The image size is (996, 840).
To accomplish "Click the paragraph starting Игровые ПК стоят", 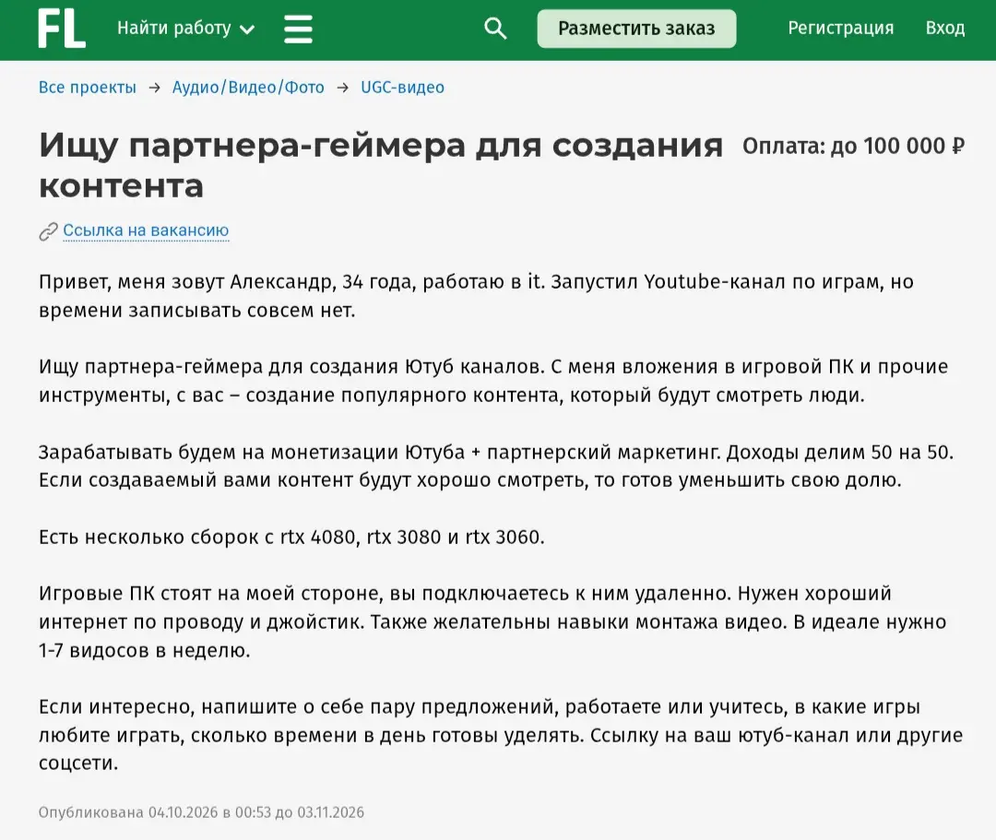I will coord(492,621).
